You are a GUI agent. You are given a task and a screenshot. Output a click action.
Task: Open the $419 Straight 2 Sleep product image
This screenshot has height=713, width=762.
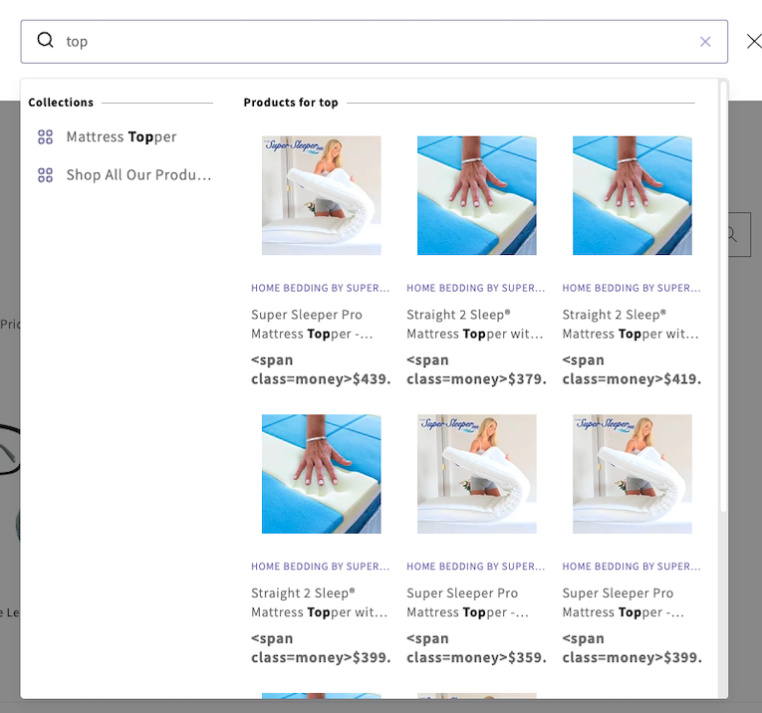click(633, 195)
